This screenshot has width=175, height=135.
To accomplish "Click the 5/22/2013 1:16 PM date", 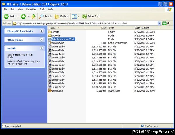I will [x=144, y=65].
